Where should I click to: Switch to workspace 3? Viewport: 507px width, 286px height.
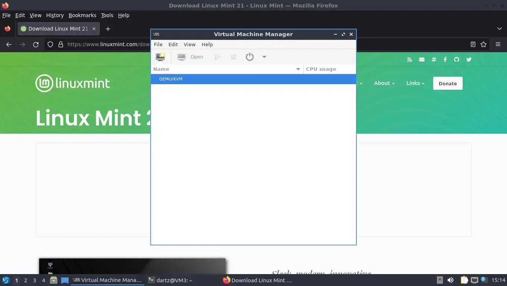(34, 280)
